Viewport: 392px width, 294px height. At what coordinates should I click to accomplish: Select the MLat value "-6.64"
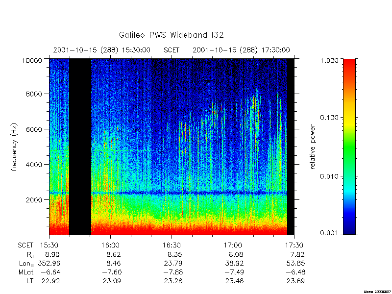coord(50,272)
